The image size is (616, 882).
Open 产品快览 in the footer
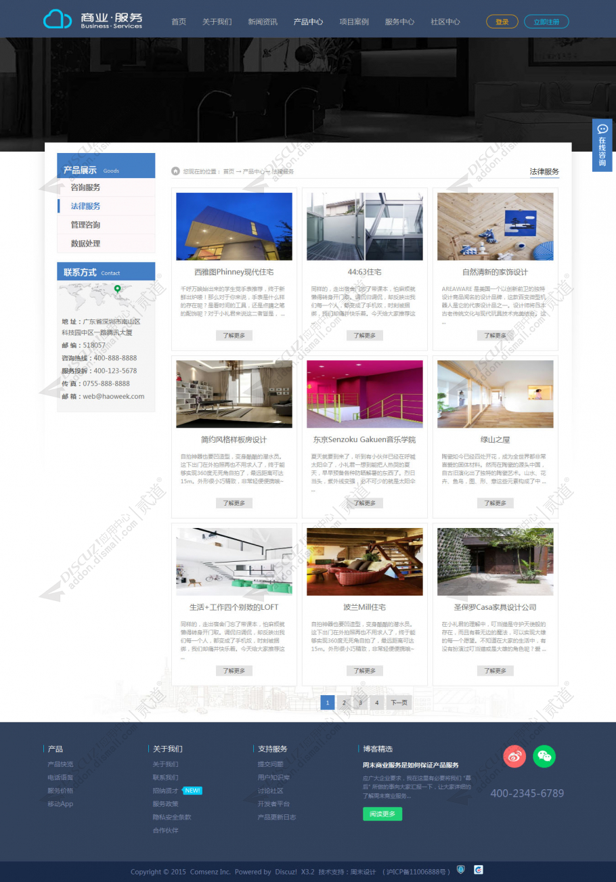(60, 764)
